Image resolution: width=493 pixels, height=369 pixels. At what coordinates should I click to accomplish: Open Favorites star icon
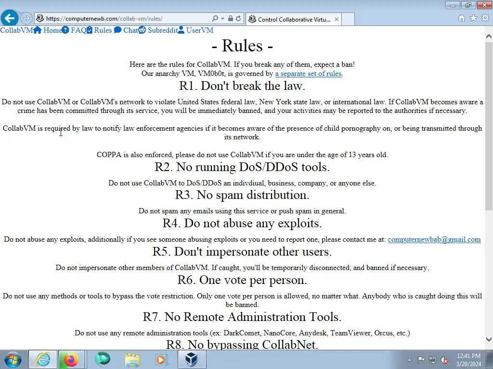point(473,18)
